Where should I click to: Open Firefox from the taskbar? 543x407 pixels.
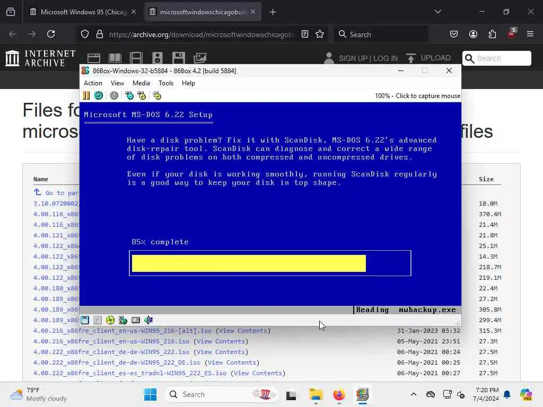click(339, 394)
